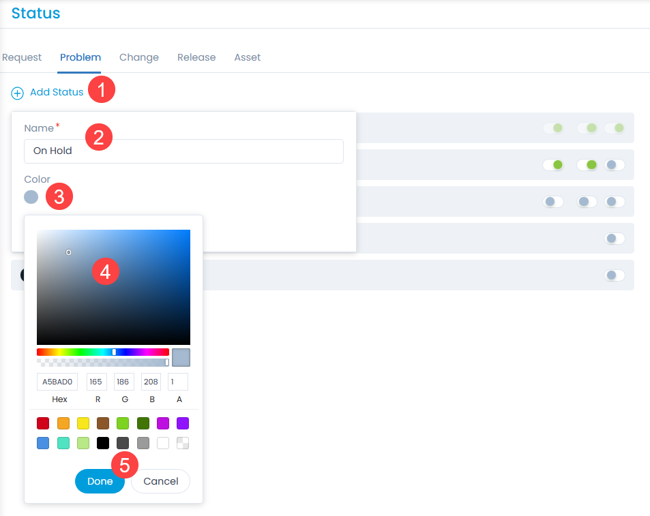Select the dark green preset swatch

point(143,423)
